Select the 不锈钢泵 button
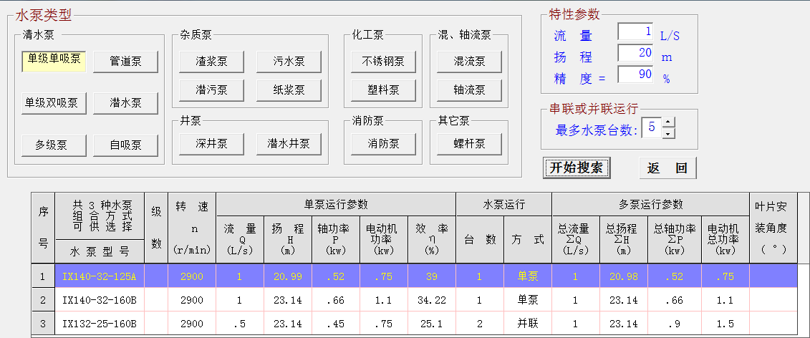The image size is (810, 338). [384, 62]
